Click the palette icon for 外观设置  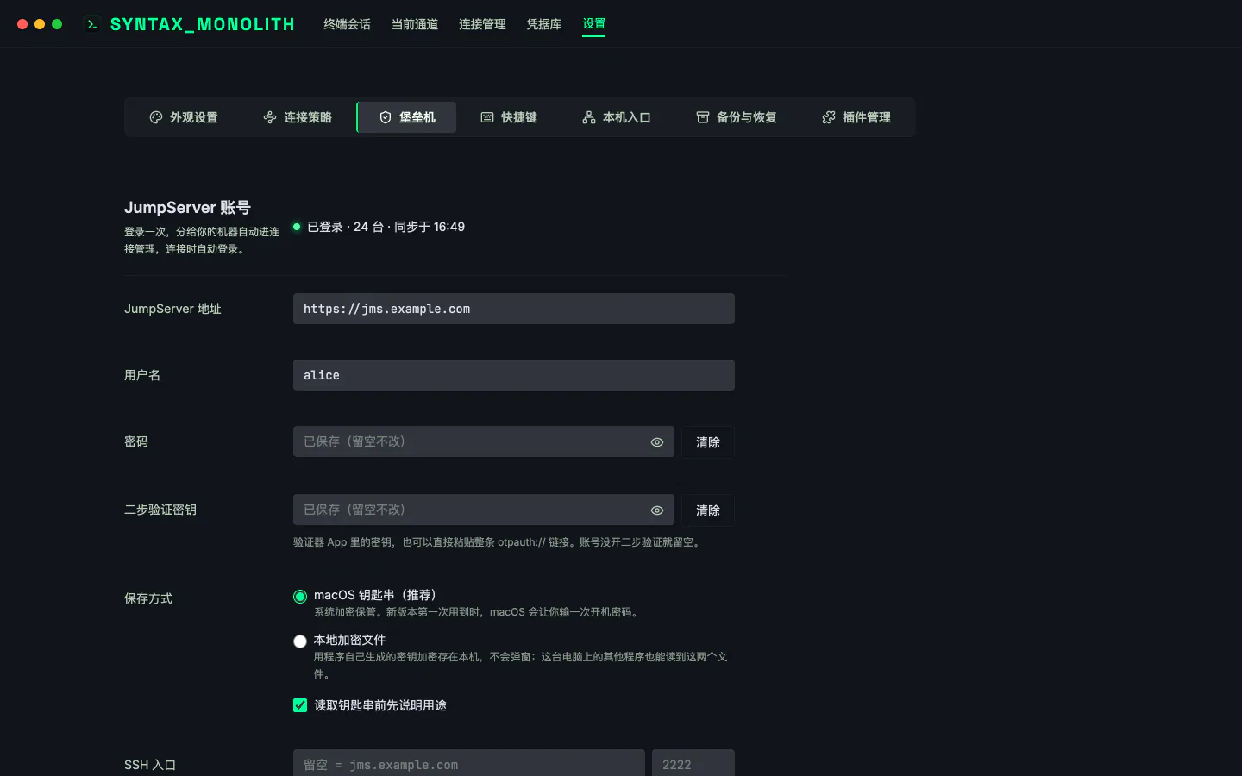[156, 117]
